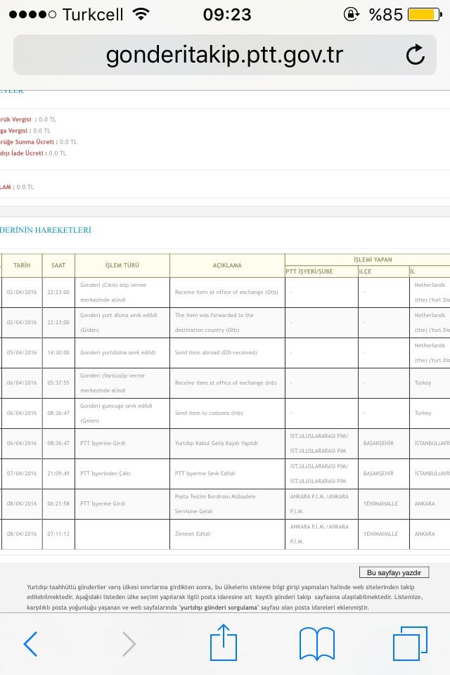Click 'Posta Teslim Bordrosu Mübadele Servisine Geldi'
The width and height of the screenshot is (450, 675).
pyautogui.click(x=227, y=503)
